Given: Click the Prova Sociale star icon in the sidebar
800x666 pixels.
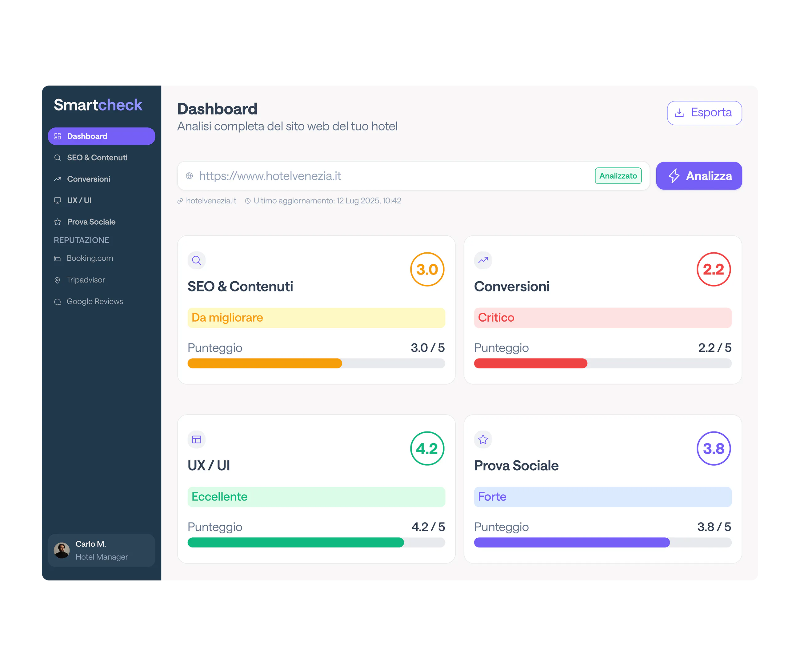Looking at the screenshot, I should click(58, 222).
